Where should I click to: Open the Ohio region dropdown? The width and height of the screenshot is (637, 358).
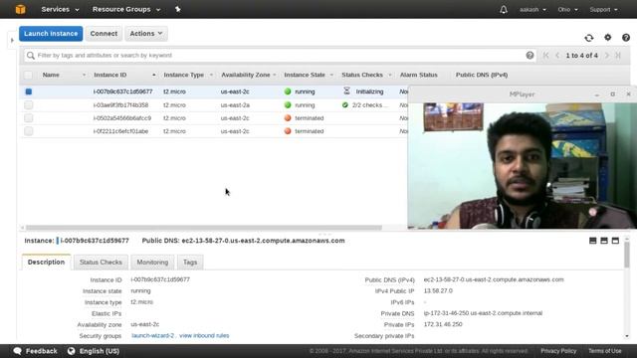tap(567, 9)
